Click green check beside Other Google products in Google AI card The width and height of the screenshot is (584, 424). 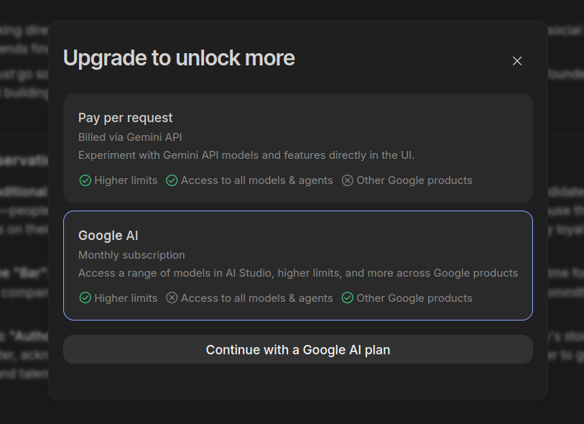tap(348, 298)
